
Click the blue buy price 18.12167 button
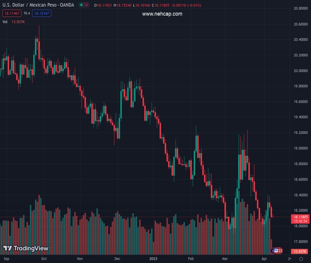click(42, 13)
